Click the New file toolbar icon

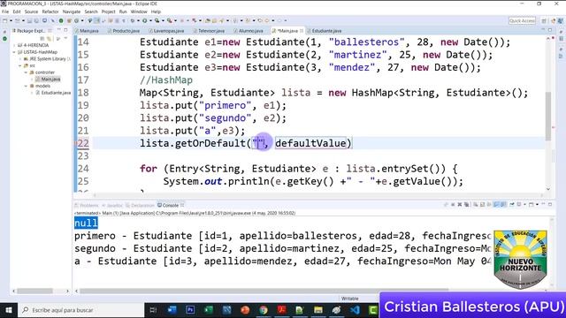tap(4, 21)
